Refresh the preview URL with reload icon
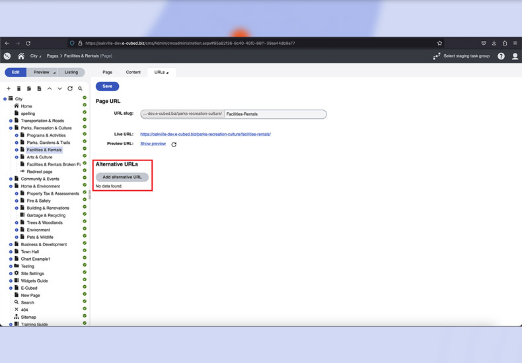Image resolution: width=522 pixels, height=363 pixels. point(174,144)
